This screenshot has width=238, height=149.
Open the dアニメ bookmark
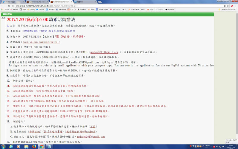[72, 10]
